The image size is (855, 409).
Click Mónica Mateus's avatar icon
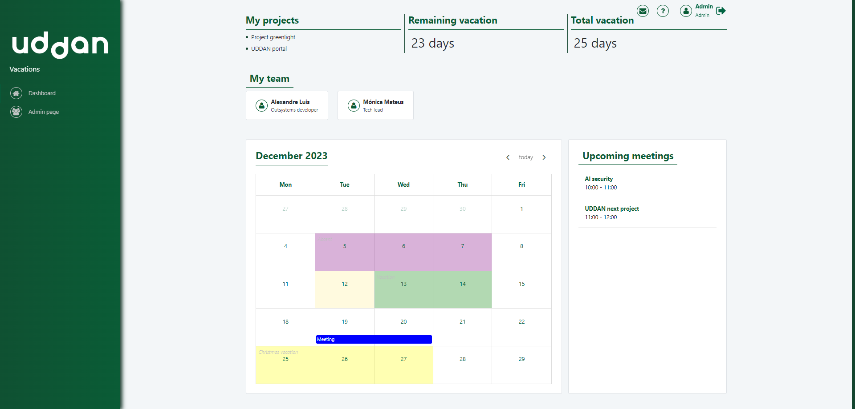(354, 105)
